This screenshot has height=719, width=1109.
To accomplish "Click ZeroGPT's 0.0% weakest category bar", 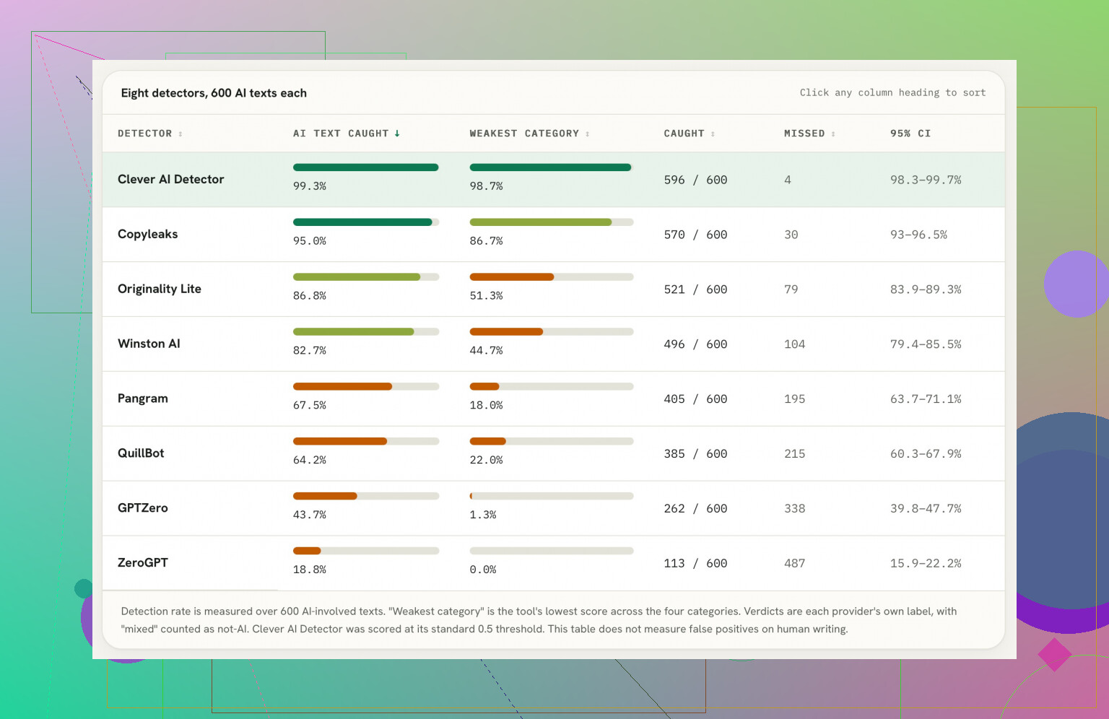I will click(552, 551).
